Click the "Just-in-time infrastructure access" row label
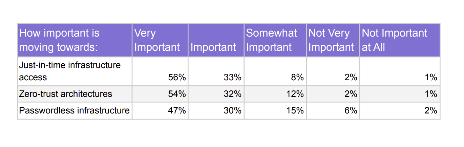The width and height of the screenshot is (464, 147). coord(75,71)
